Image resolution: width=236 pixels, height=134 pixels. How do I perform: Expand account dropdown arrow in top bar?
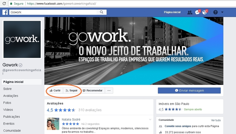222,12
